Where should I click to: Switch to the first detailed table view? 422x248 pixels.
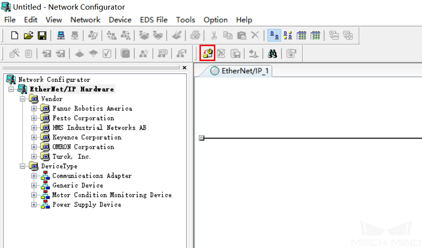[x=301, y=35]
